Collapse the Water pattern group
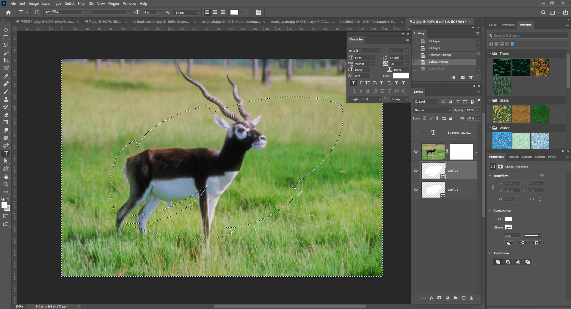 pos(490,128)
